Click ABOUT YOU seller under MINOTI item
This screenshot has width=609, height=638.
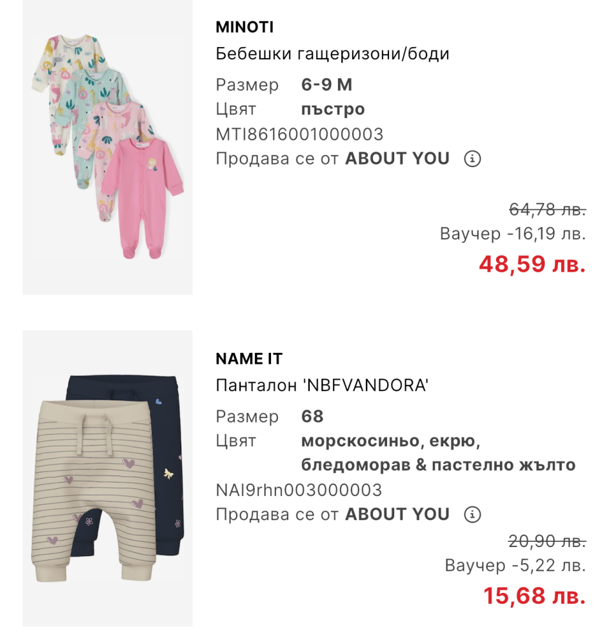tap(397, 159)
